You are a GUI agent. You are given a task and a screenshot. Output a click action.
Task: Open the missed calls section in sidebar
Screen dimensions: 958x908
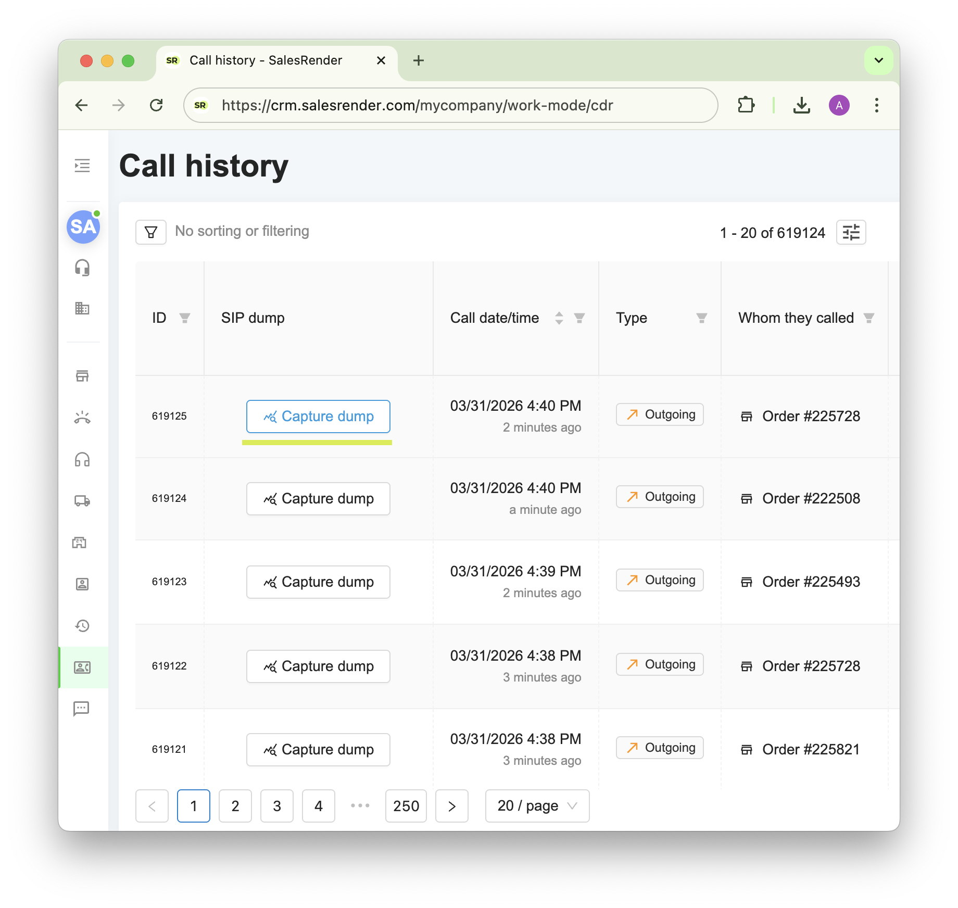click(82, 417)
